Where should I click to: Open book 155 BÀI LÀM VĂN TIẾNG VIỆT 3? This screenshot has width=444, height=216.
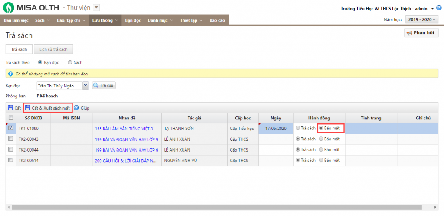(x=124, y=129)
